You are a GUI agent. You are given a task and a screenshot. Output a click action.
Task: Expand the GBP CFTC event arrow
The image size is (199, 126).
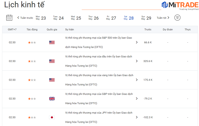point(136,99)
